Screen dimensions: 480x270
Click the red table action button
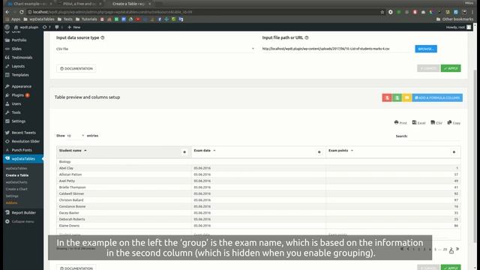tap(387, 97)
